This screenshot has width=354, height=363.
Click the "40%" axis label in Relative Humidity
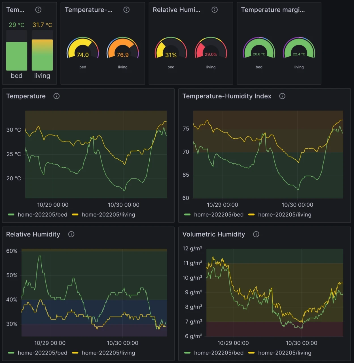(x=12, y=300)
